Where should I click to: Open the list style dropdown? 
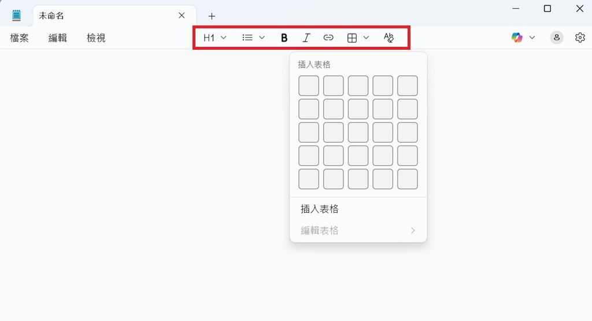[x=253, y=38]
